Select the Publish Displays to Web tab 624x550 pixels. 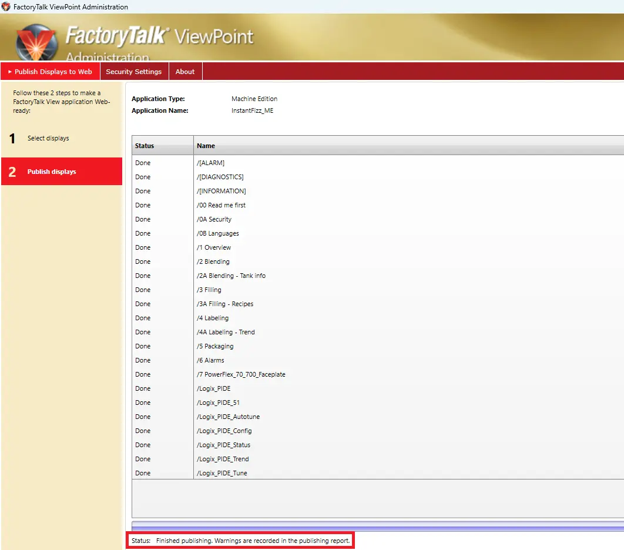54,71
